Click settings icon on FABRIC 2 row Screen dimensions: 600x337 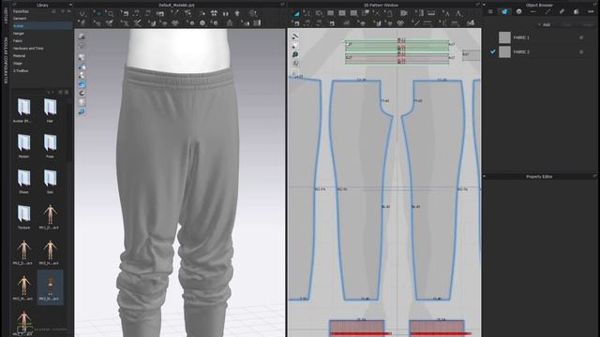tap(581, 51)
